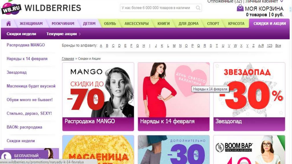Show all brands via Все link
Screen dimensions: 292x164
[x=278, y=45]
